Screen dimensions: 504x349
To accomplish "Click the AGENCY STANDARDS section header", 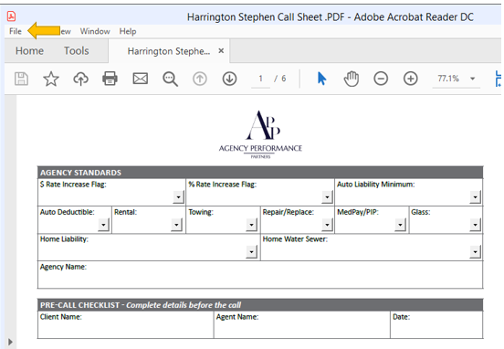I will (260, 173).
